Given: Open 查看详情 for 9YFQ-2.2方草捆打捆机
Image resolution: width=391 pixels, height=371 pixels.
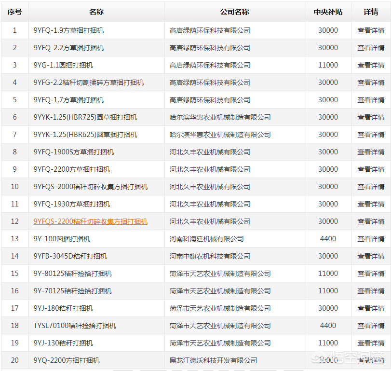Looking at the screenshot, I should tap(371, 48).
